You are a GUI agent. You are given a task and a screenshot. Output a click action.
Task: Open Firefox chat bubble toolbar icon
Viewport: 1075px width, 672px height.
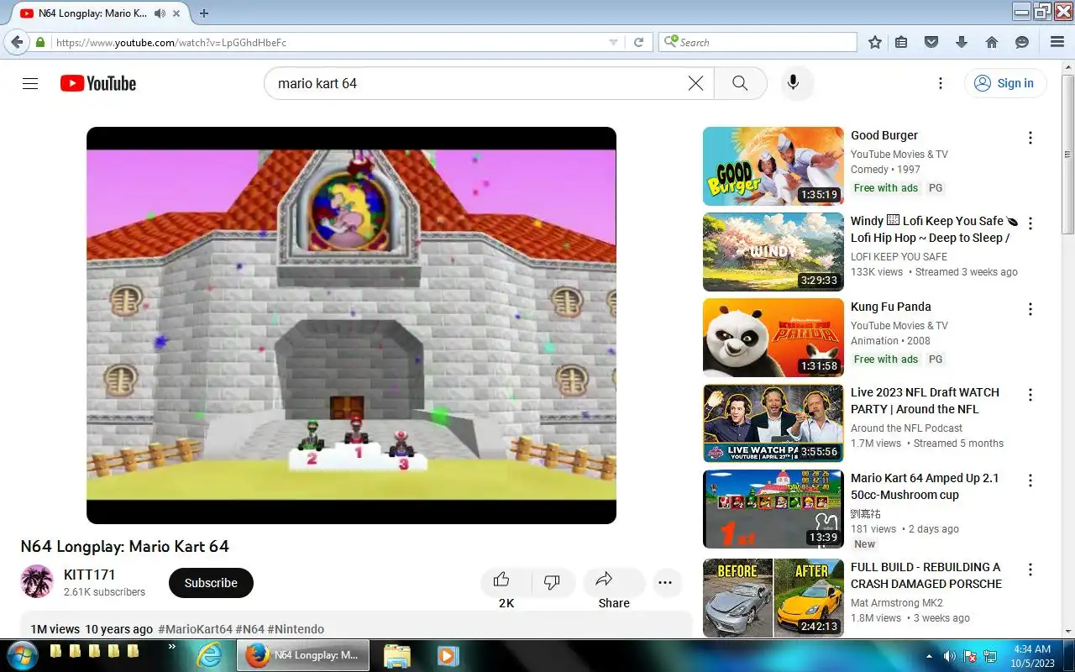(1022, 42)
